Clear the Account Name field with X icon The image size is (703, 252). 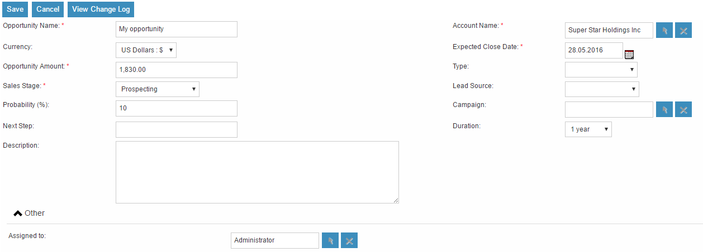[683, 31]
